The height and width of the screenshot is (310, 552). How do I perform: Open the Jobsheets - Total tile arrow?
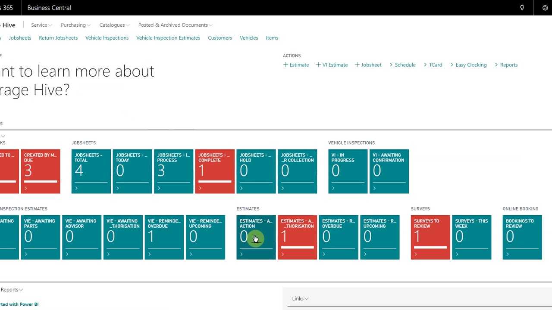click(76, 188)
